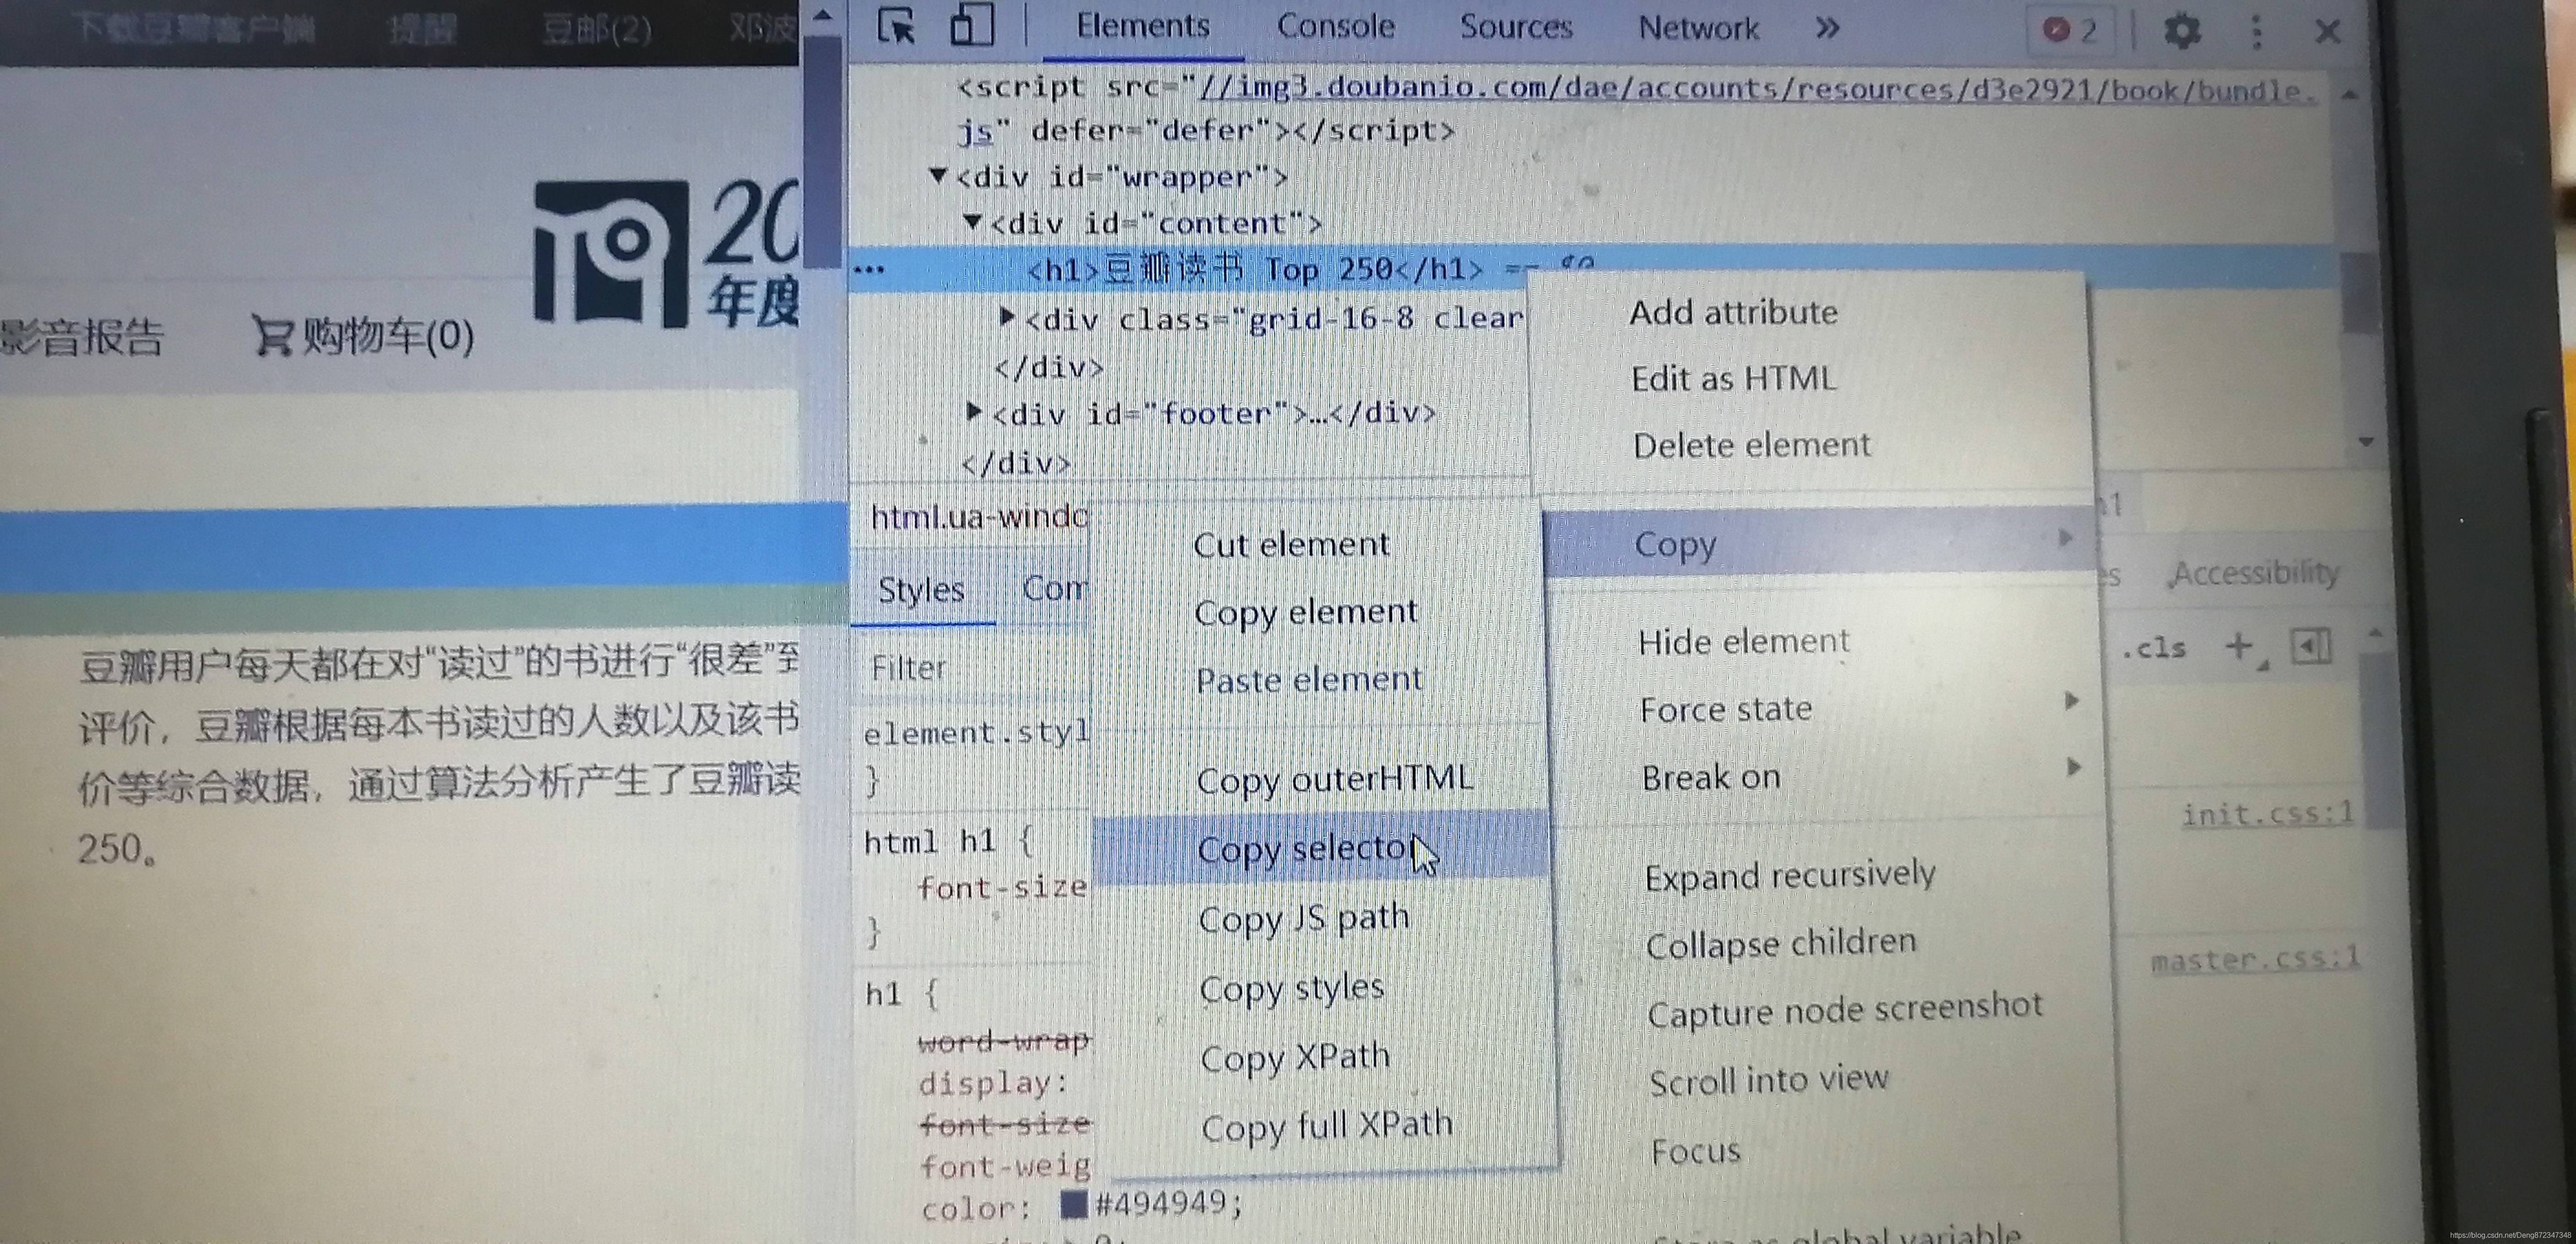The image size is (2576, 1244).
Task: Open the init.css:1 source link
Action: [x=2267, y=814]
